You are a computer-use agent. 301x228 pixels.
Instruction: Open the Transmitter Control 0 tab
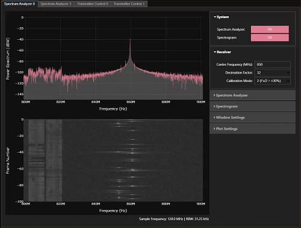93,4
